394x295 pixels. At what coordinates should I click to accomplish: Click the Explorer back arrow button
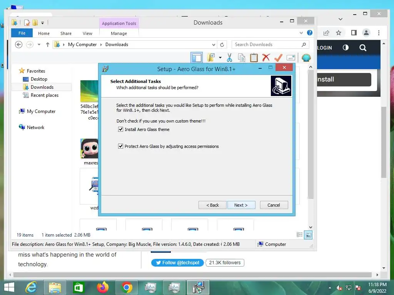tap(18, 45)
